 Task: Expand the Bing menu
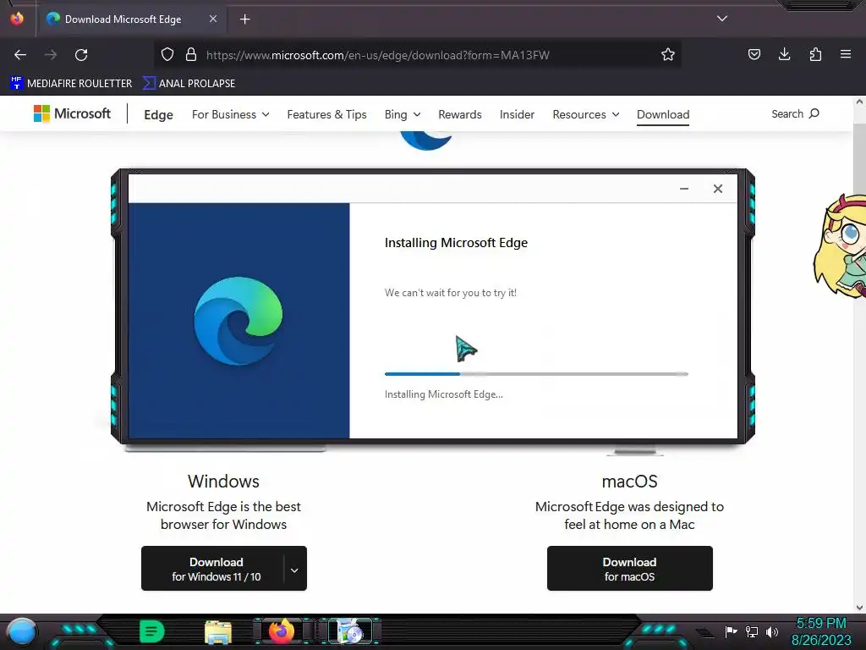coord(403,114)
